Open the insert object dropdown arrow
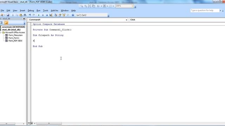The image size is (225, 126). pyautogui.click(x=5, y=15)
